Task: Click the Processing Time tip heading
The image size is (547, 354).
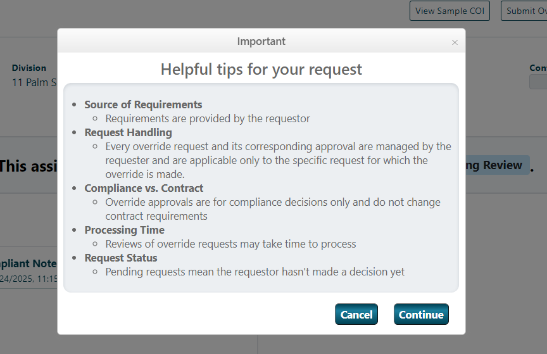Action: (x=124, y=230)
